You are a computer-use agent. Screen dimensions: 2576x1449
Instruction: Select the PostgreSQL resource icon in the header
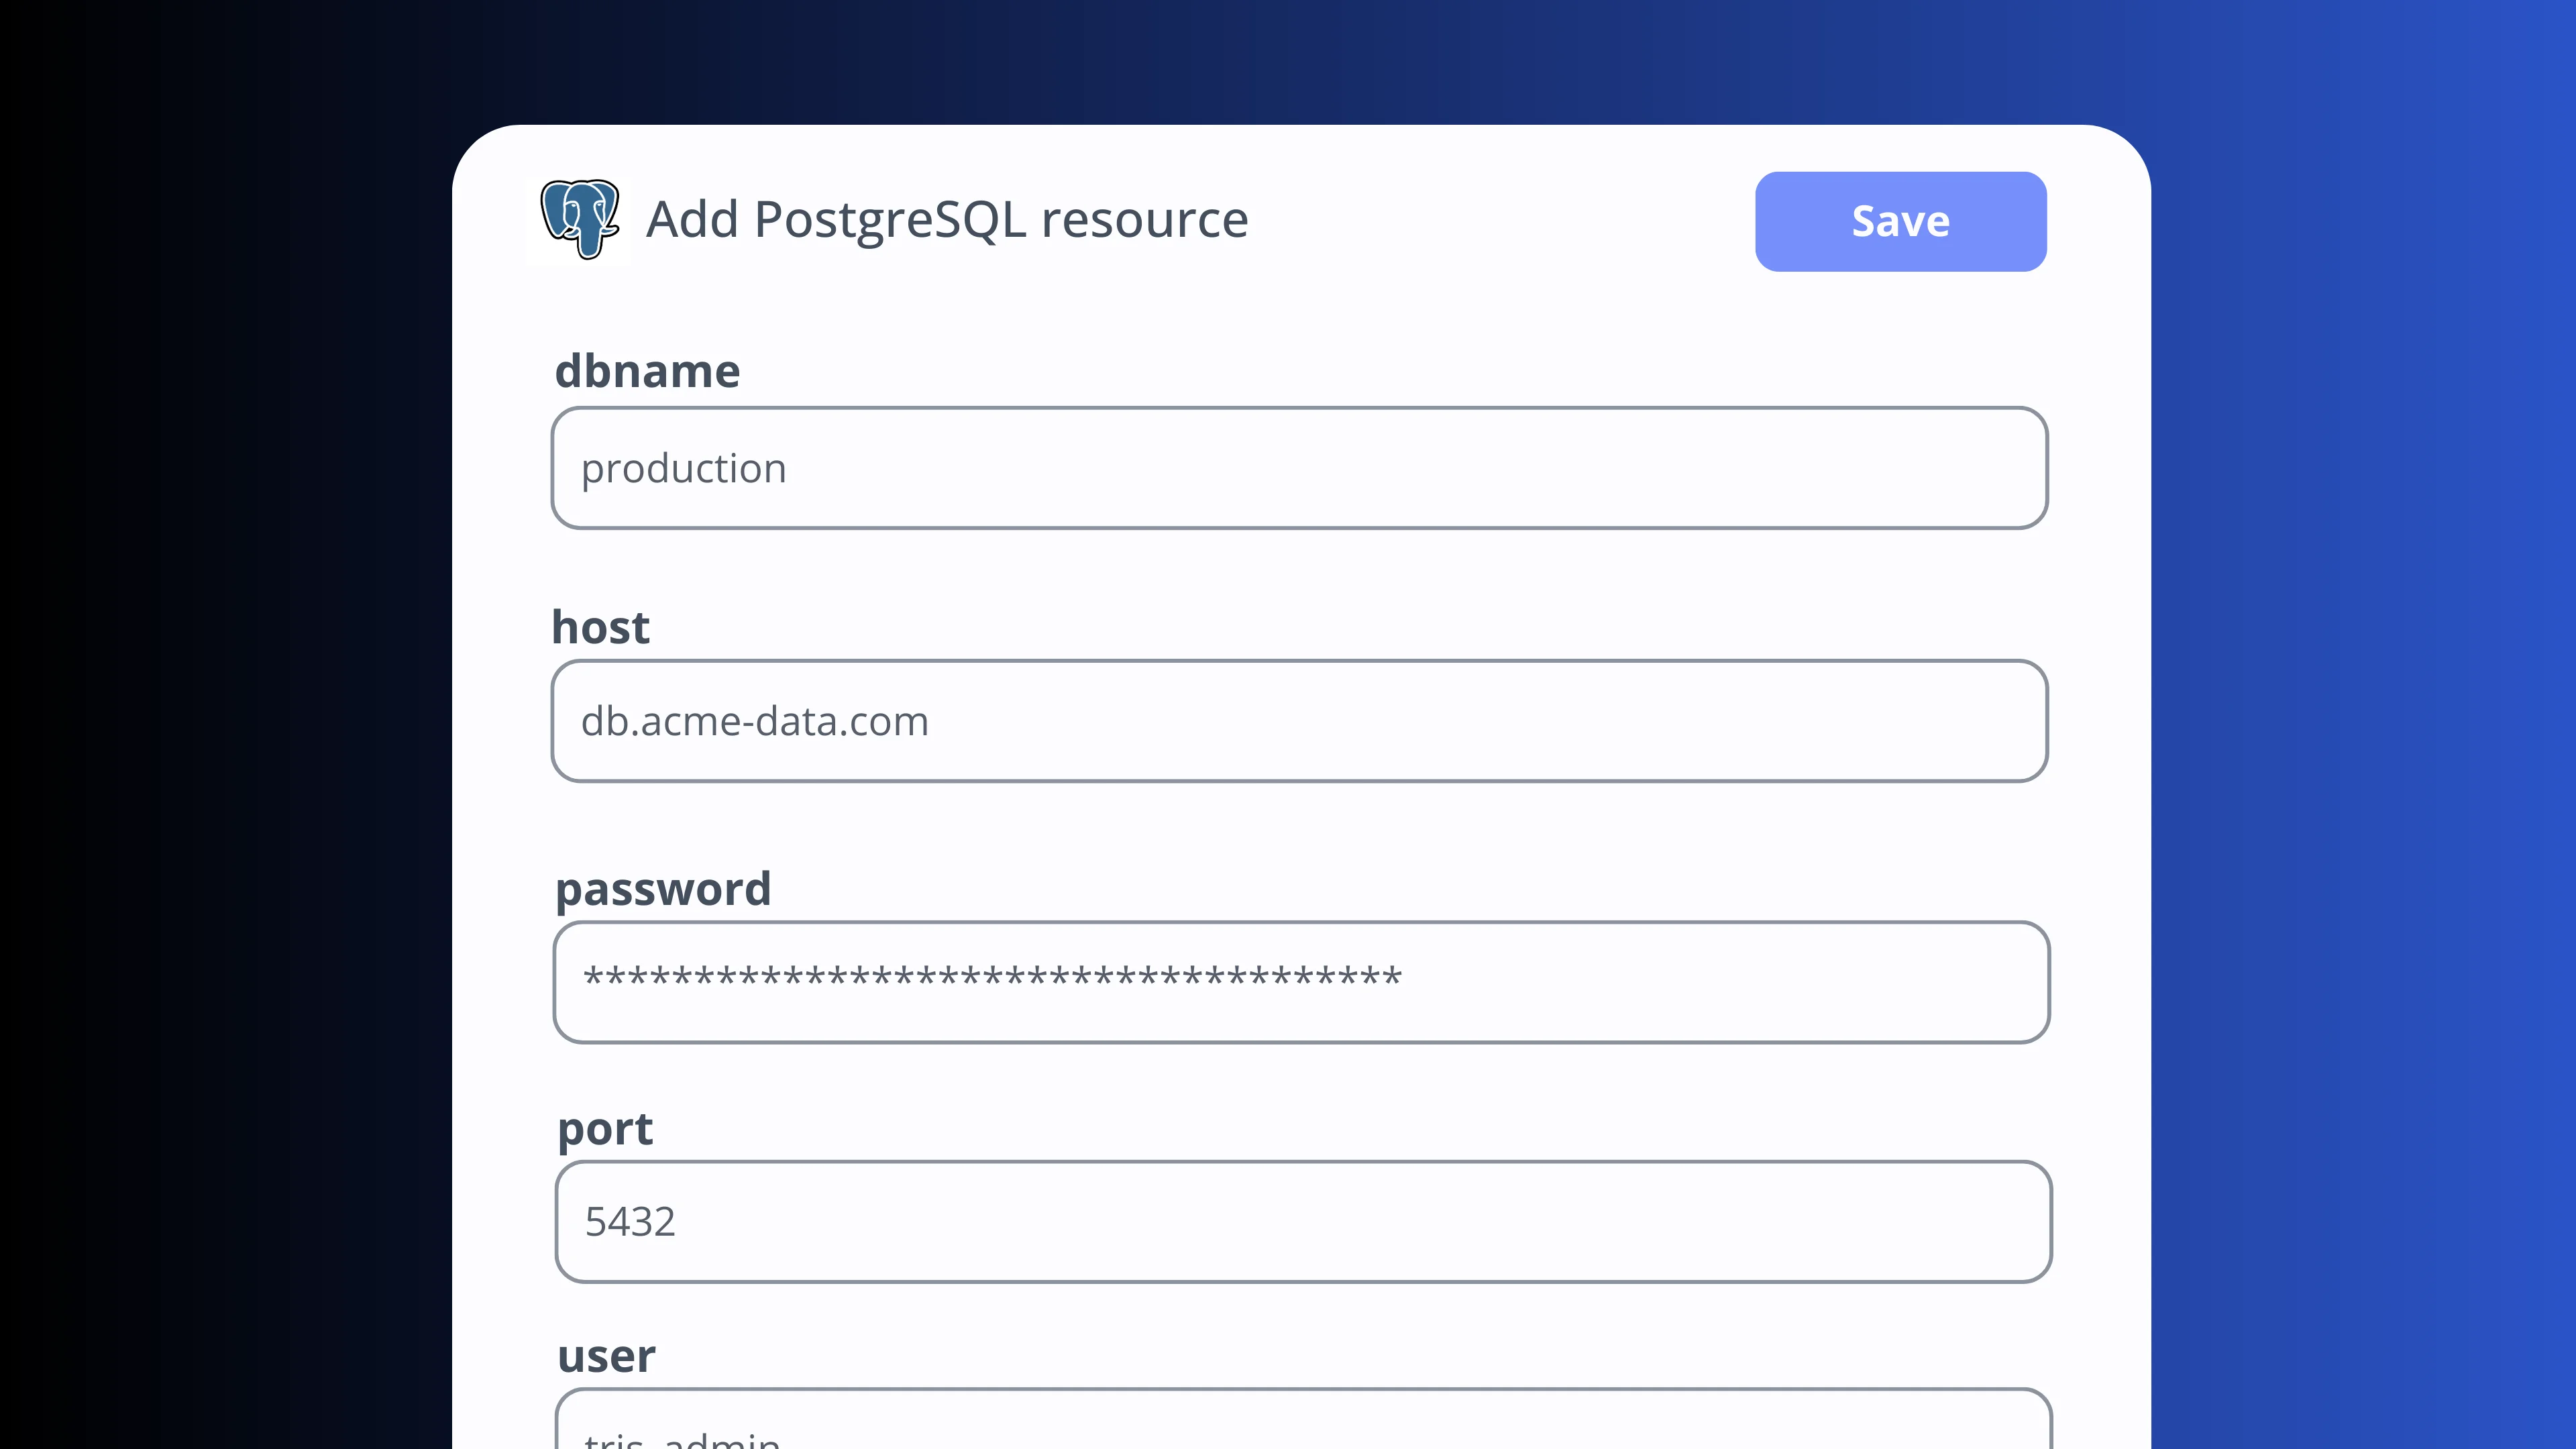[580, 220]
